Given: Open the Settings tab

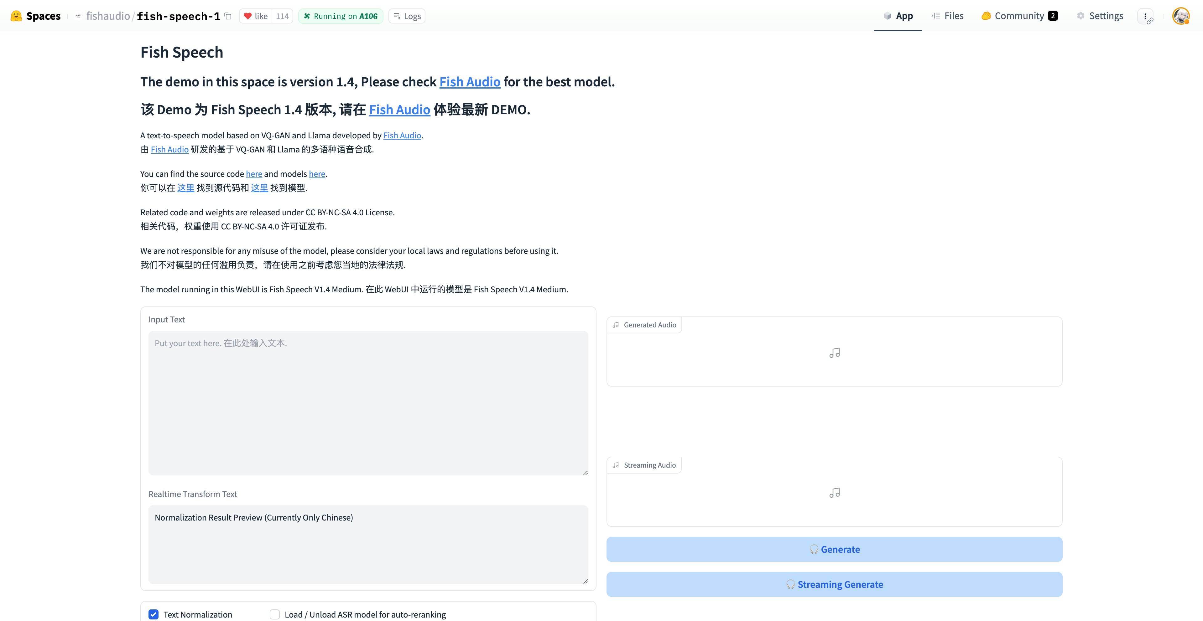Looking at the screenshot, I should [x=1100, y=16].
